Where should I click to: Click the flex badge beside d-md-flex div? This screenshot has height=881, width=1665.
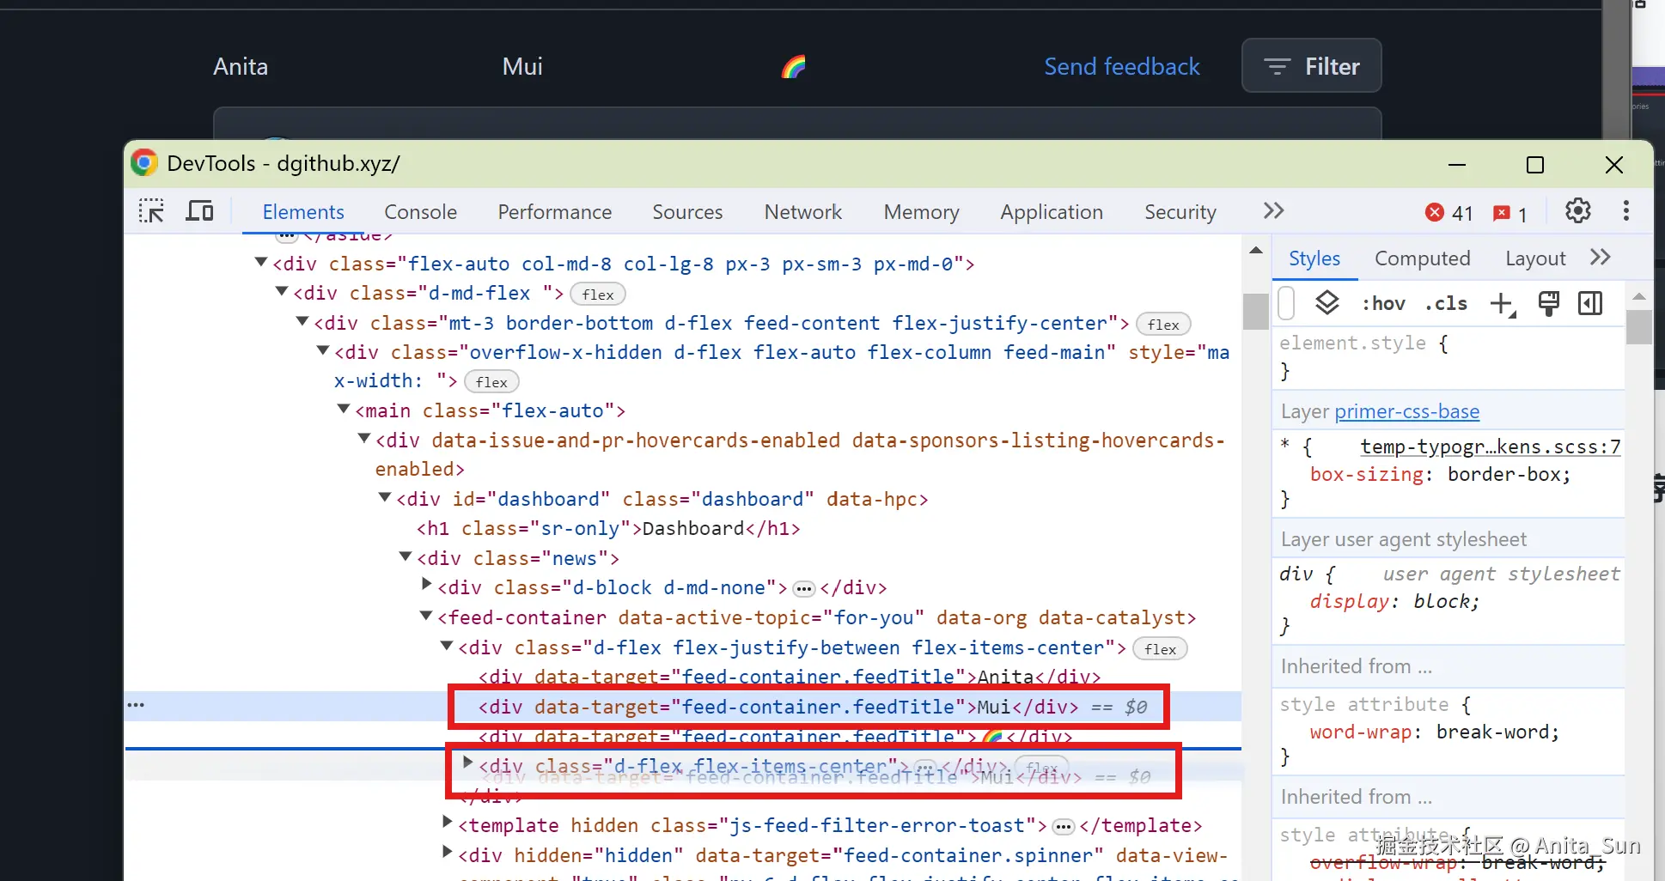point(598,295)
